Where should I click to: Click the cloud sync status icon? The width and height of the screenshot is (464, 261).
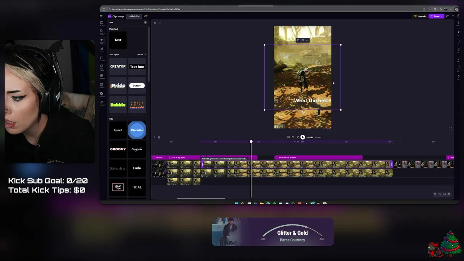coord(146,16)
